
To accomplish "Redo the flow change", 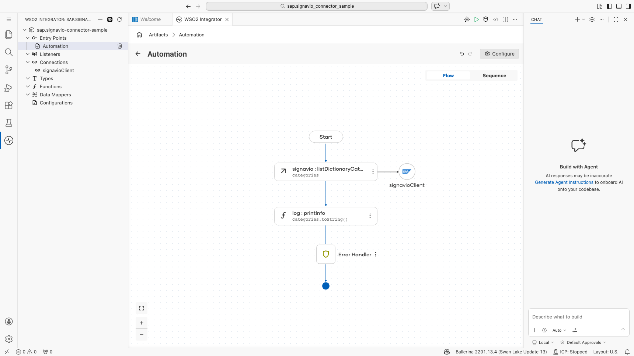I will point(470,54).
